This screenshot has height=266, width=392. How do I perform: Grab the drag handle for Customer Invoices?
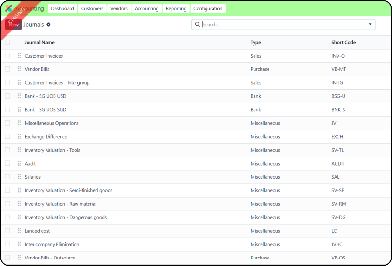(19, 56)
